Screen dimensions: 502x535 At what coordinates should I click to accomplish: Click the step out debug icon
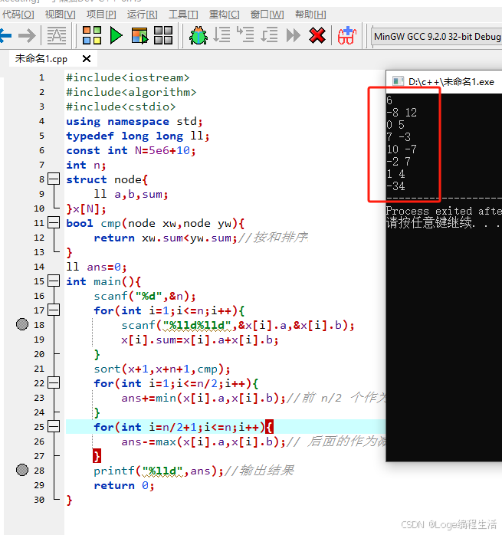269,35
